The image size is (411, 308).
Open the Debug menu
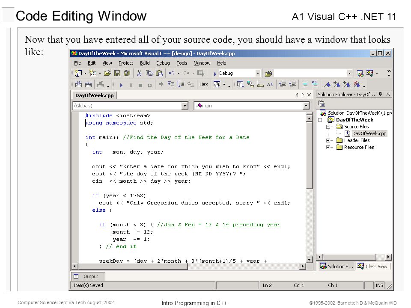pos(163,63)
